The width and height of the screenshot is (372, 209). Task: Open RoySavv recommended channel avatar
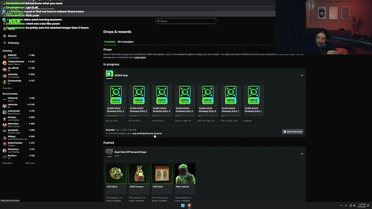(5, 157)
